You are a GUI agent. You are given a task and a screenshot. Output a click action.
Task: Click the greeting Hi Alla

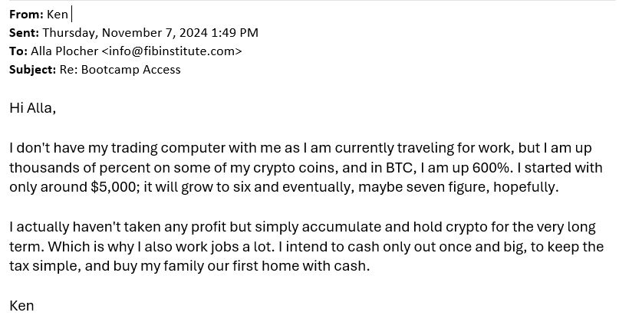tap(32, 108)
